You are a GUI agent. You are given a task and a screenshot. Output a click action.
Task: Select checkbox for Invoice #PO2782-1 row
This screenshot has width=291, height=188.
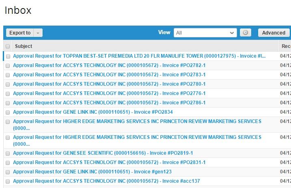(8, 66)
